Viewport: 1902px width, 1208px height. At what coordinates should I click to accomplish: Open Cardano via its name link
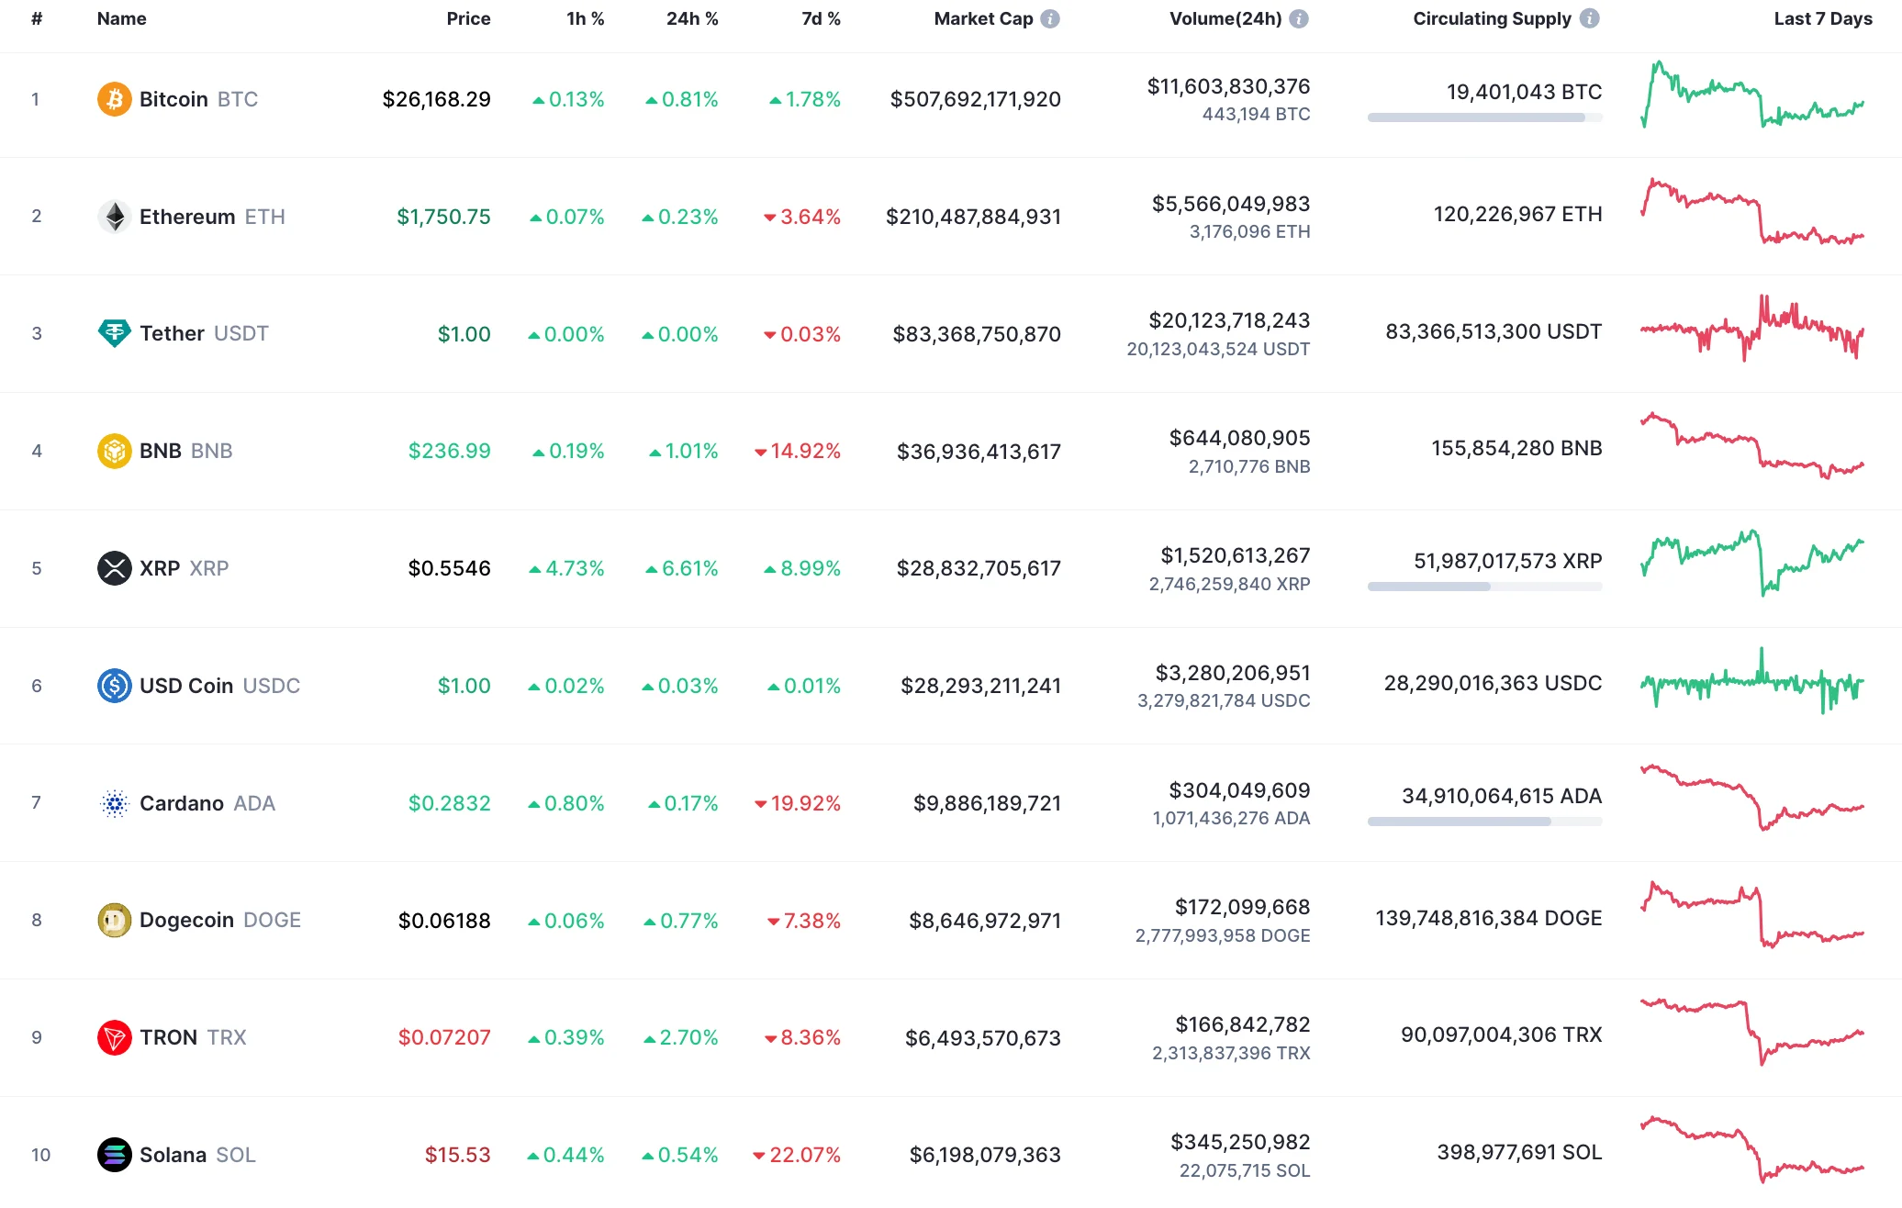[185, 803]
